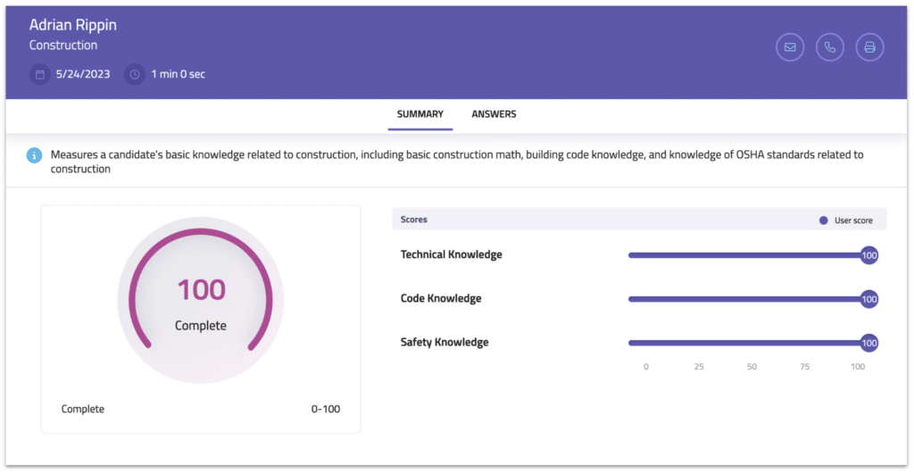Click the User score legend text
Viewport: 914px width, 474px height.
tap(853, 220)
